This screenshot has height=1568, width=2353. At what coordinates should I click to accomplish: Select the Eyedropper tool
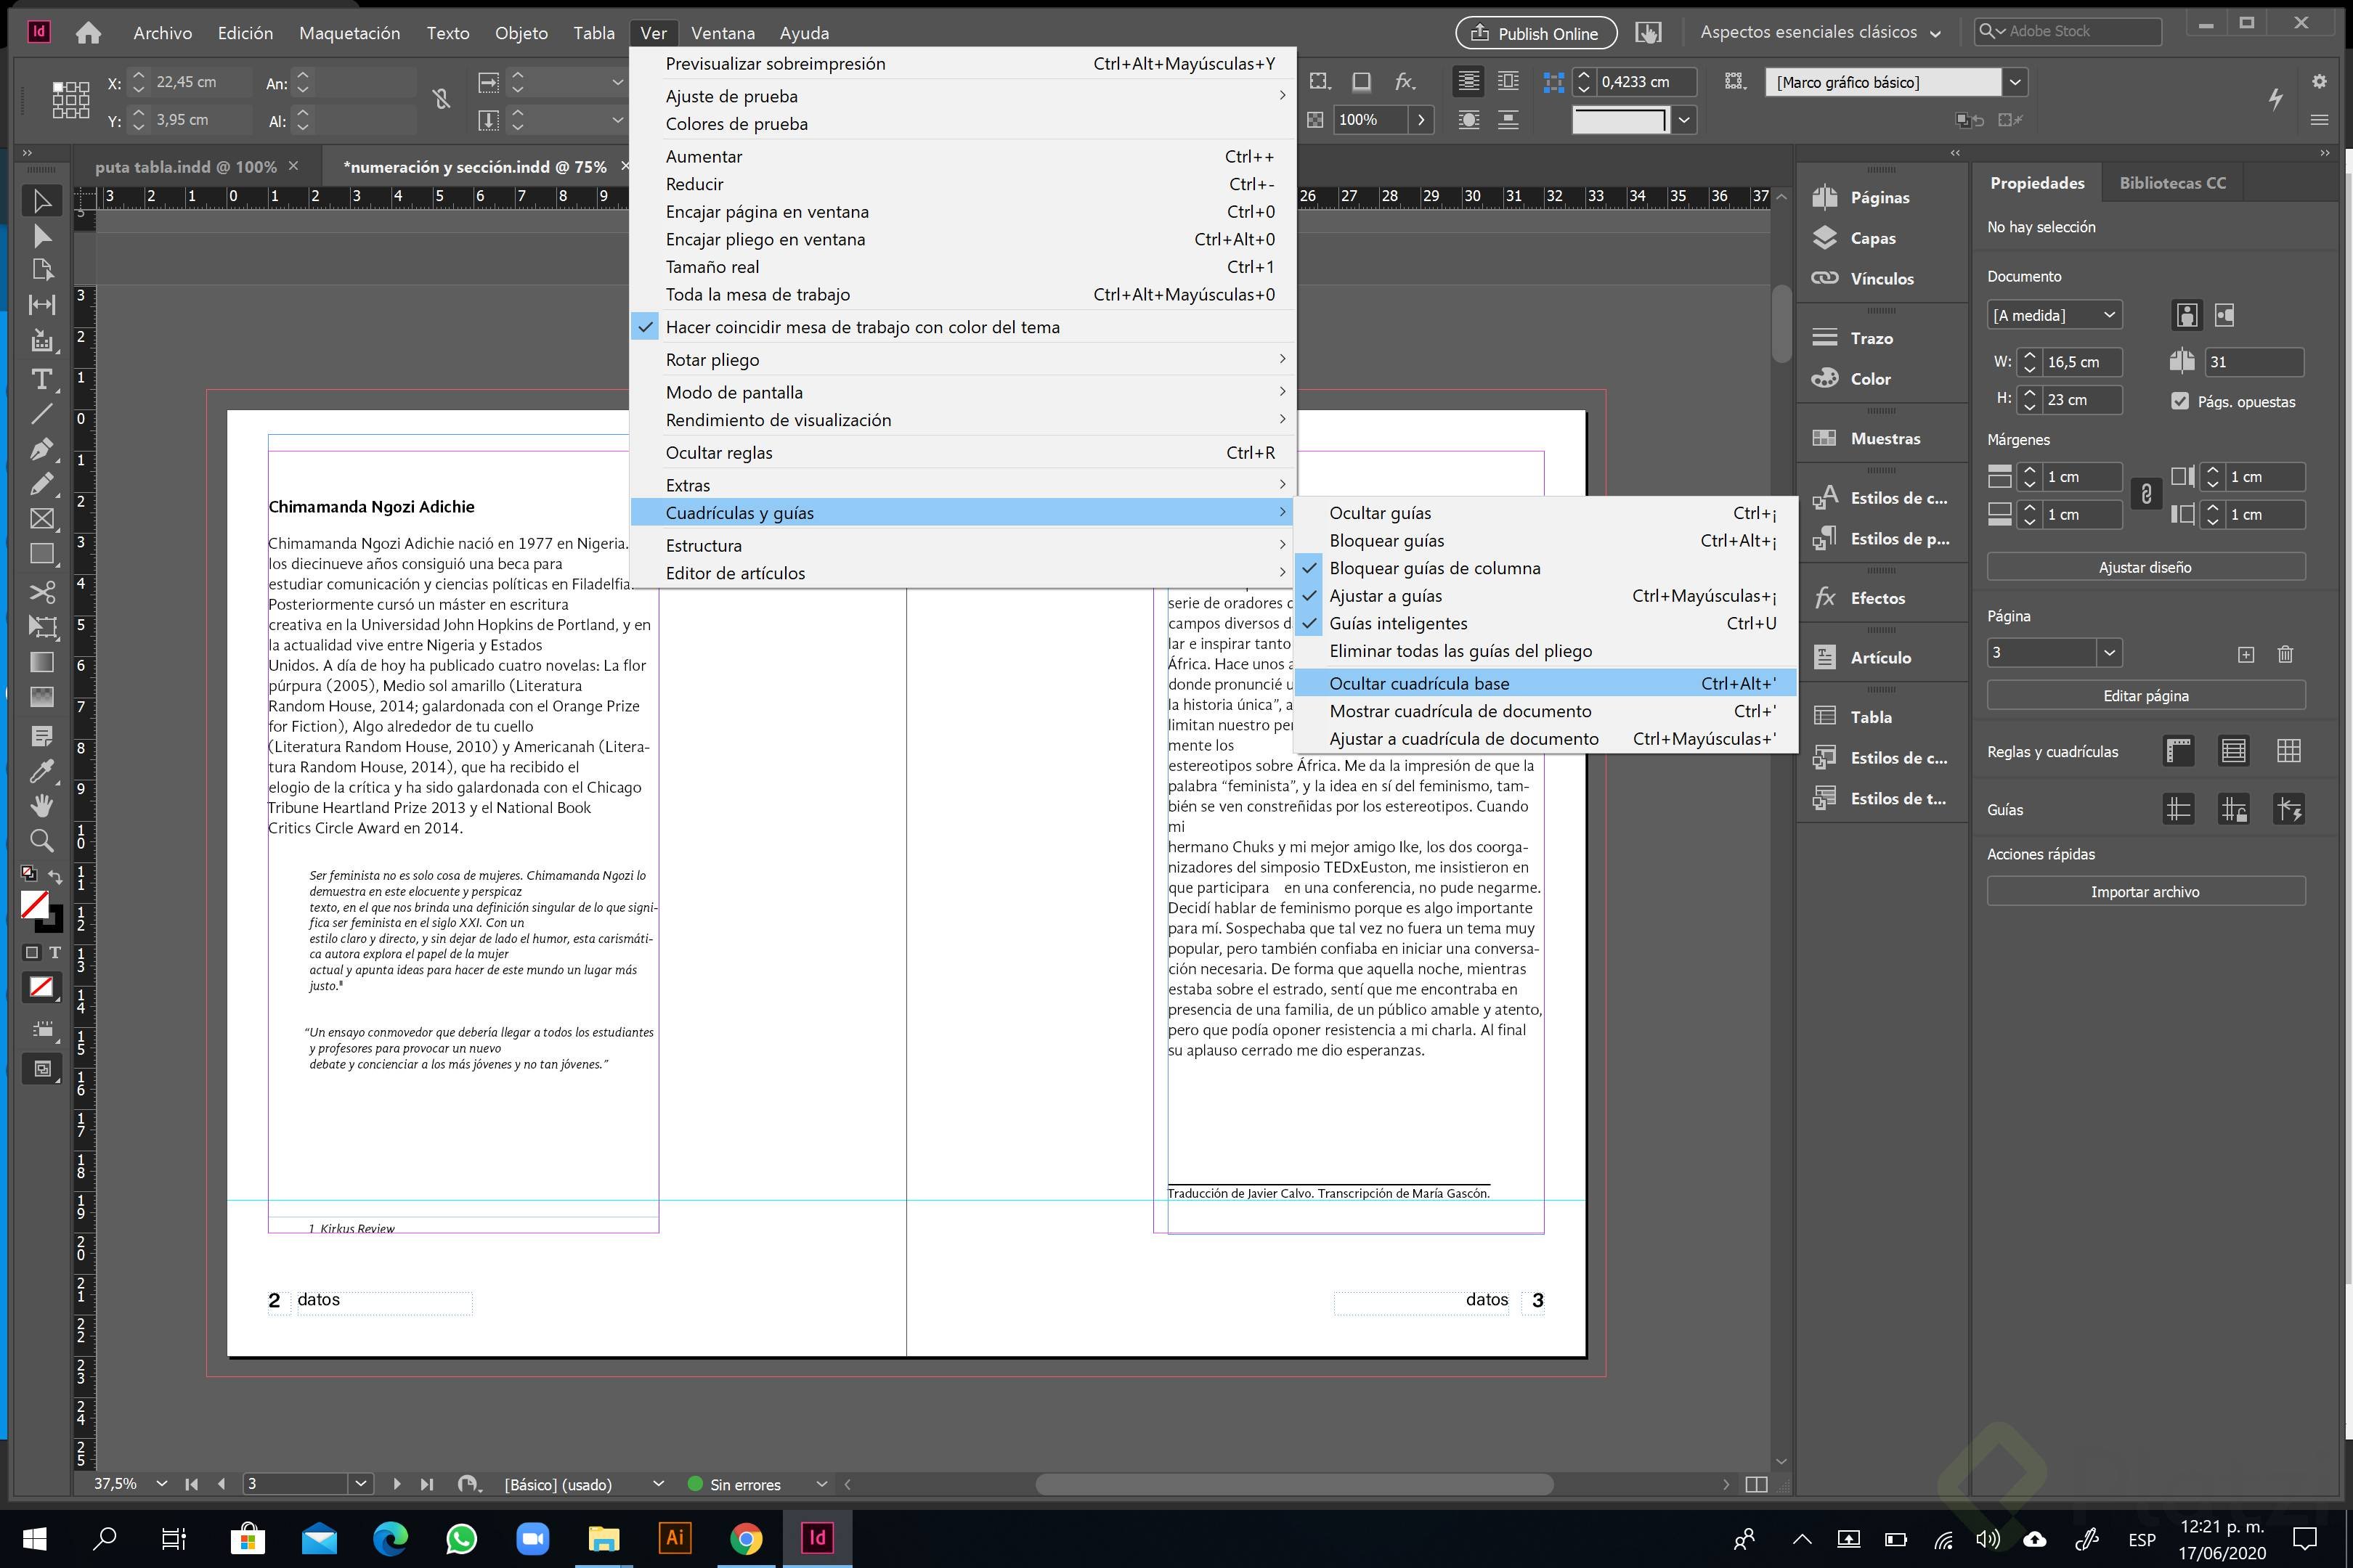41,771
